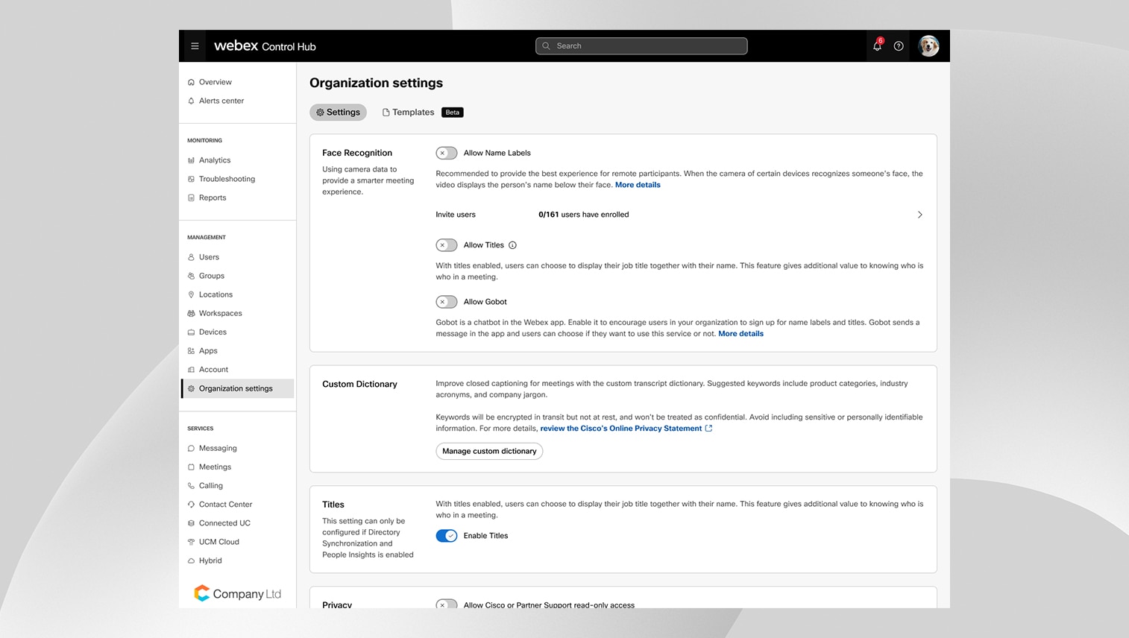Click the Analytics chart icon
The width and height of the screenshot is (1129, 638).
(x=191, y=160)
